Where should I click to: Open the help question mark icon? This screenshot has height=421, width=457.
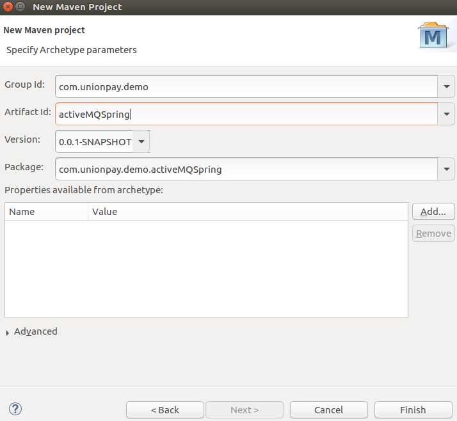click(15, 409)
